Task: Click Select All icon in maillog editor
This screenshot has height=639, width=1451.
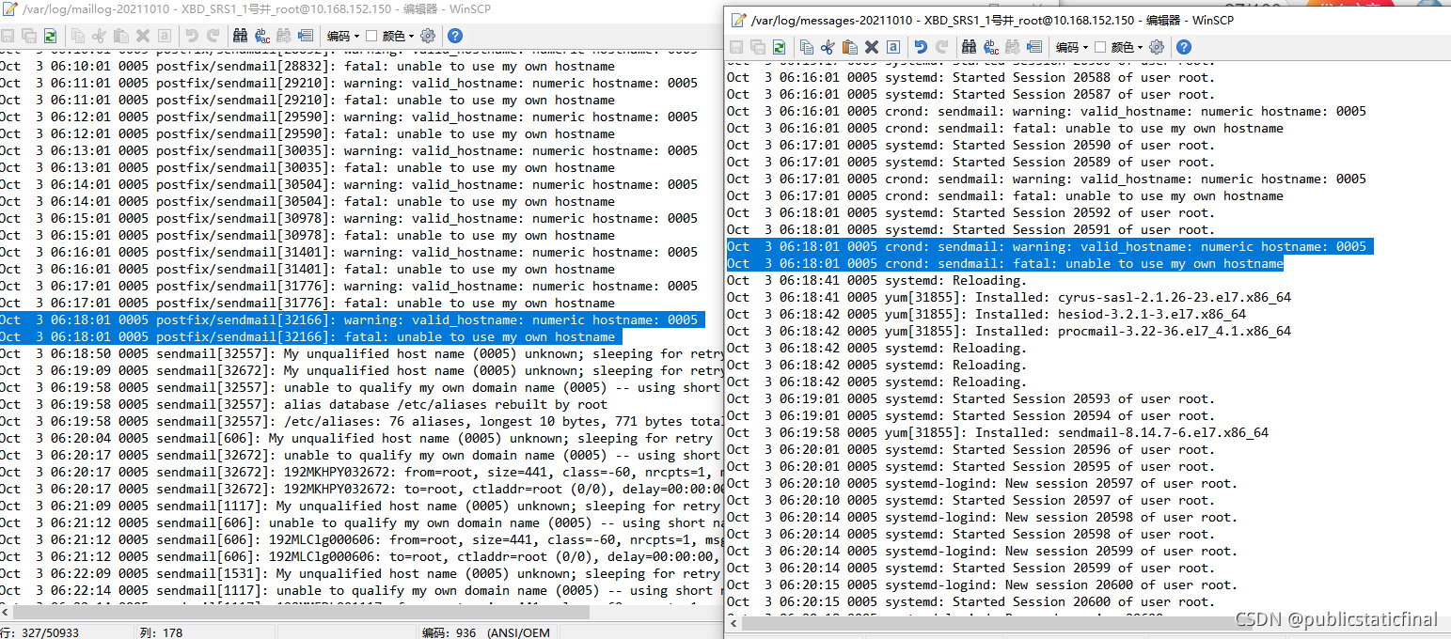Action: tap(165, 36)
